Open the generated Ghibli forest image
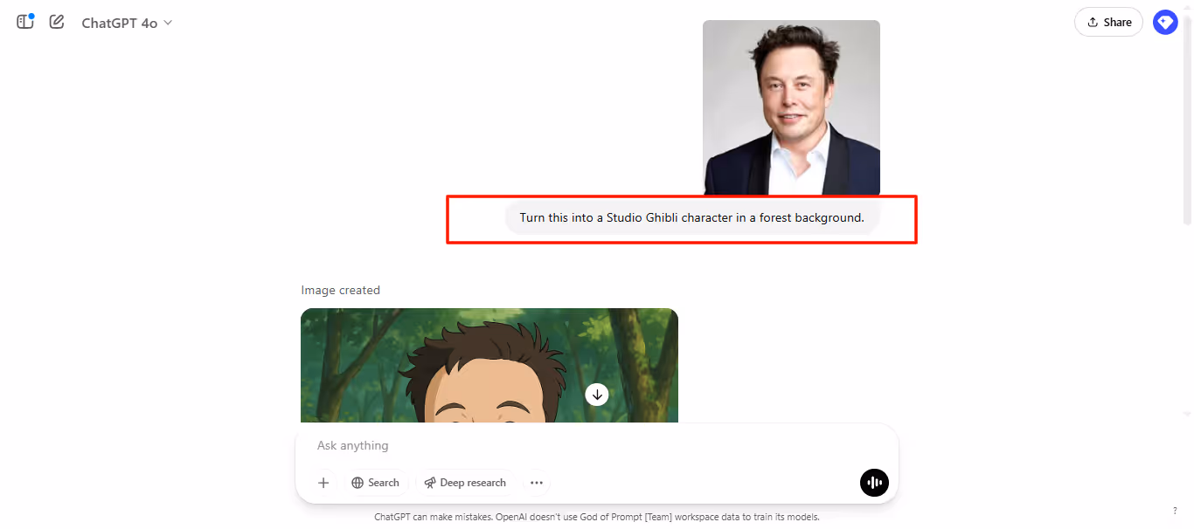 coord(489,366)
